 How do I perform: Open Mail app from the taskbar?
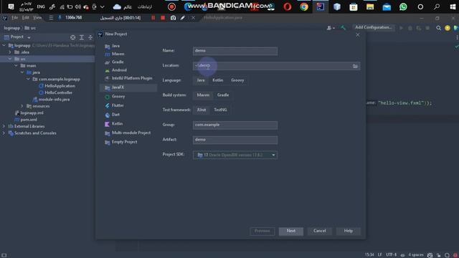[x=387, y=6]
